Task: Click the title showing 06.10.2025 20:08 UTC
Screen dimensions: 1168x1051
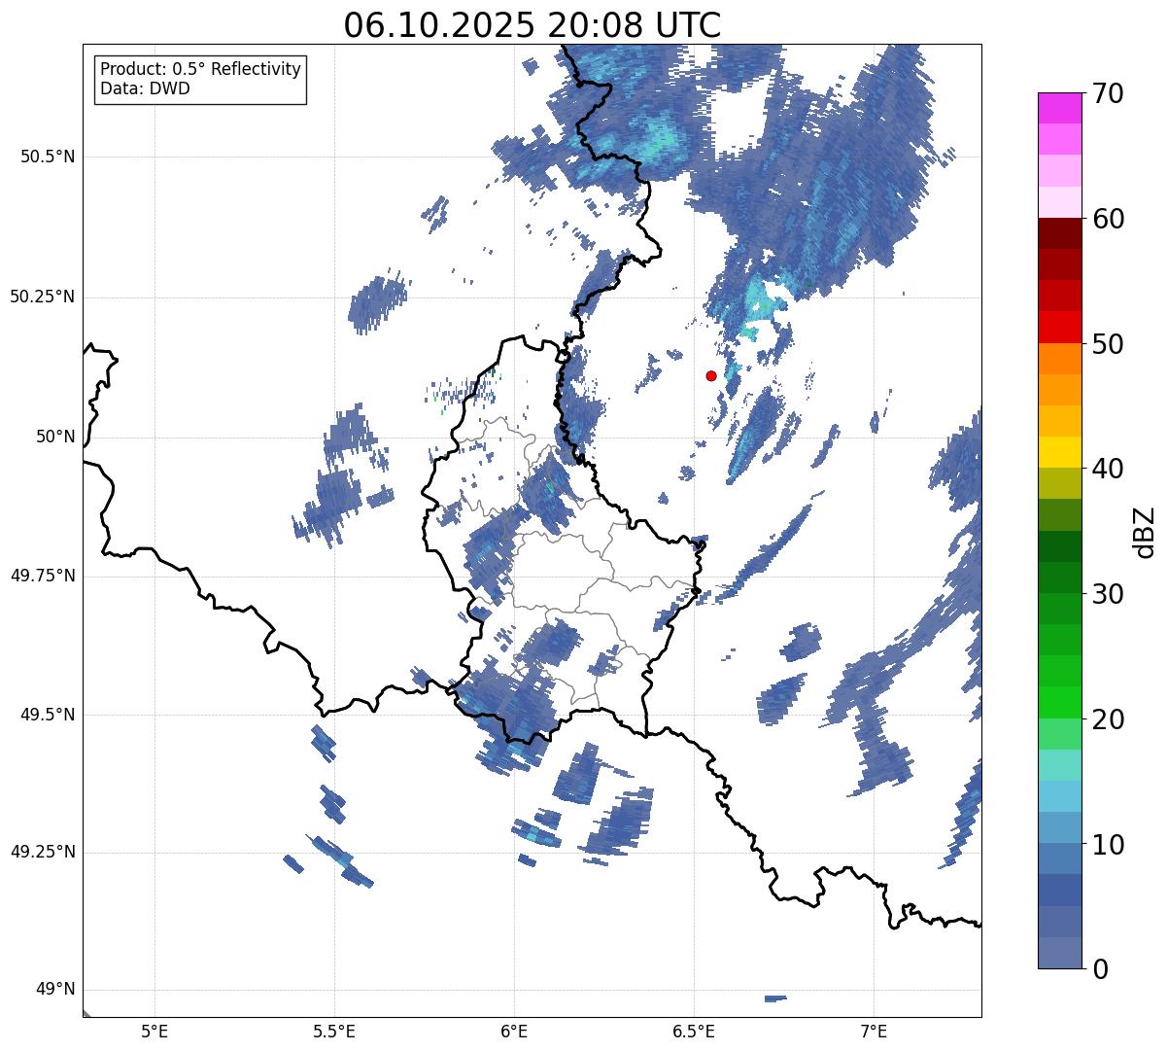Action: click(532, 25)
